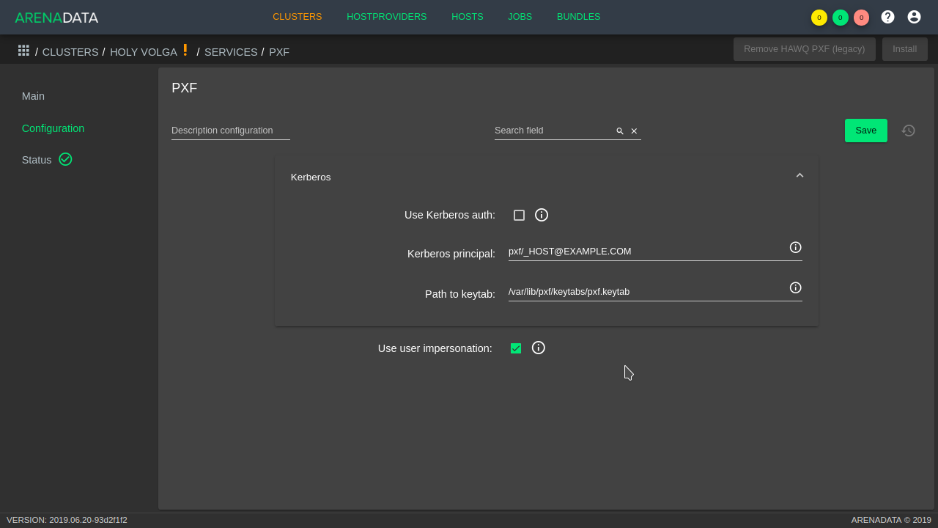
Task: Open the HOSTPROVIDERS menu item
Action: pos(387,17)
